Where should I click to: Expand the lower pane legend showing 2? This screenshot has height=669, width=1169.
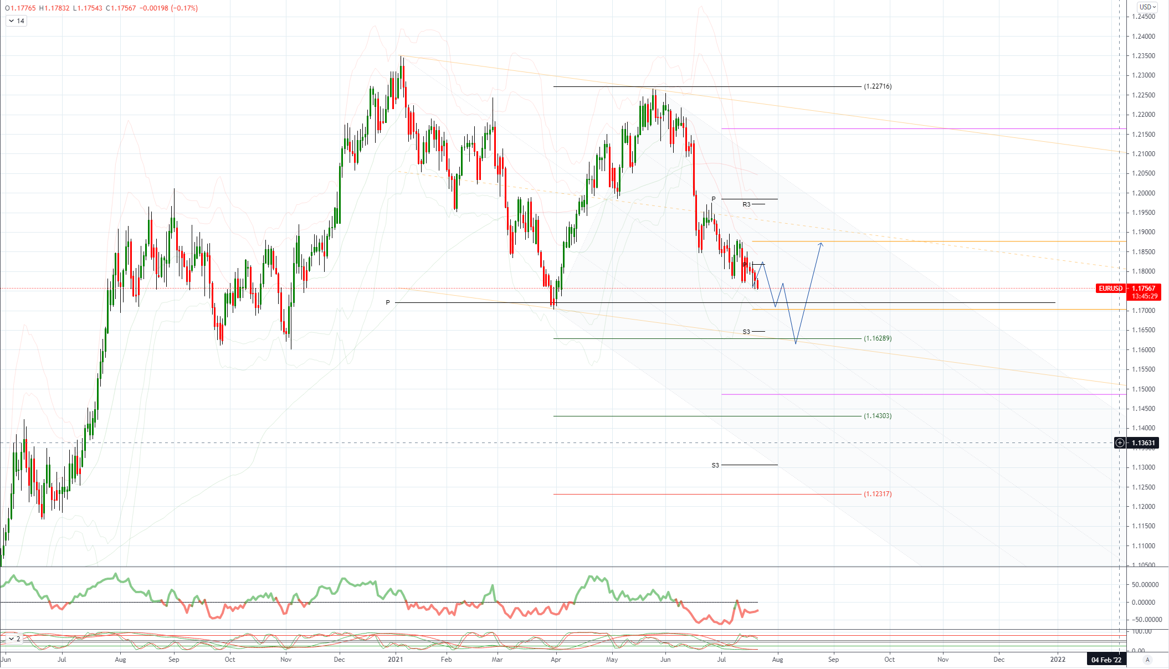tap(14, 639)
